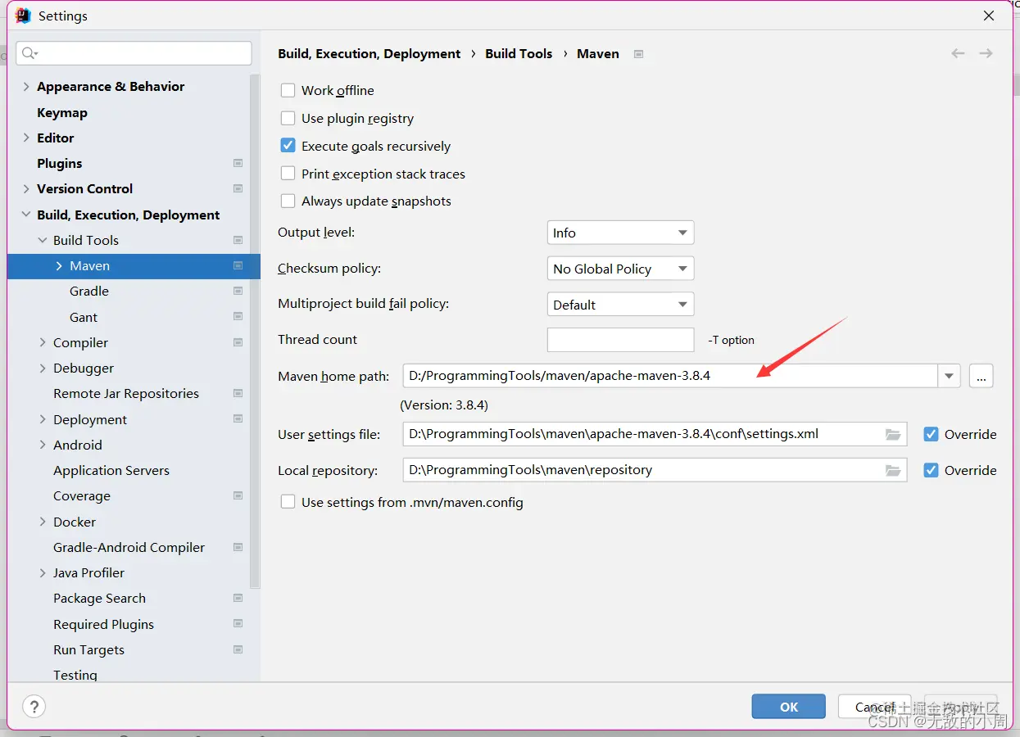Toggle Override for User settings file

(x=931, y=434)
